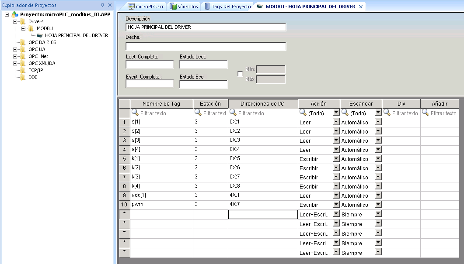Click the tag name cell adc[1]
Image resolution: width=464 pixels, height=264 pixels.
pos(161,195)
